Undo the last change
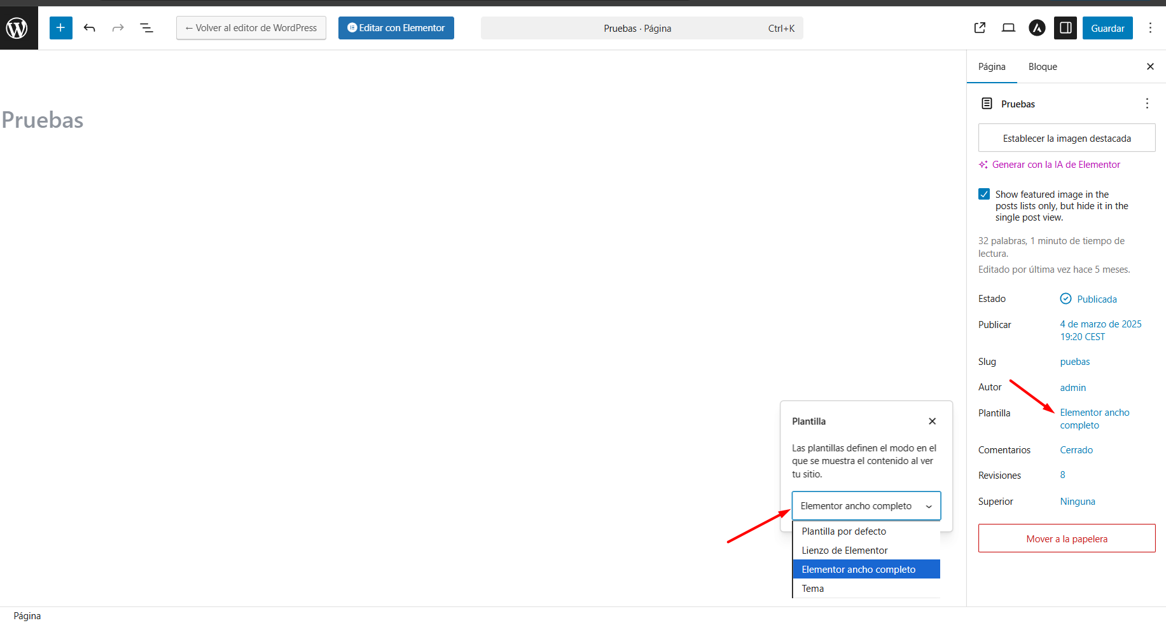 (x=90, y=28)
